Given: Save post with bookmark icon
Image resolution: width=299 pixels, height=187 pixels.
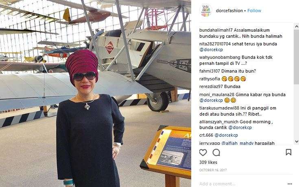Looking at the screenshot, I should click(288, 152).
